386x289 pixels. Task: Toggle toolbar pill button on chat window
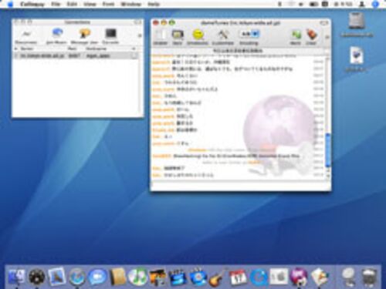[323, 23]
